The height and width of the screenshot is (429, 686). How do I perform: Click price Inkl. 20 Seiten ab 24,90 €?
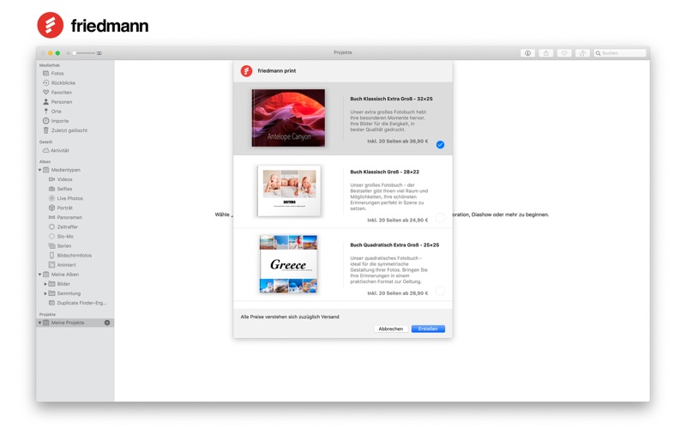pyautogui.click(x=397, y=221)
